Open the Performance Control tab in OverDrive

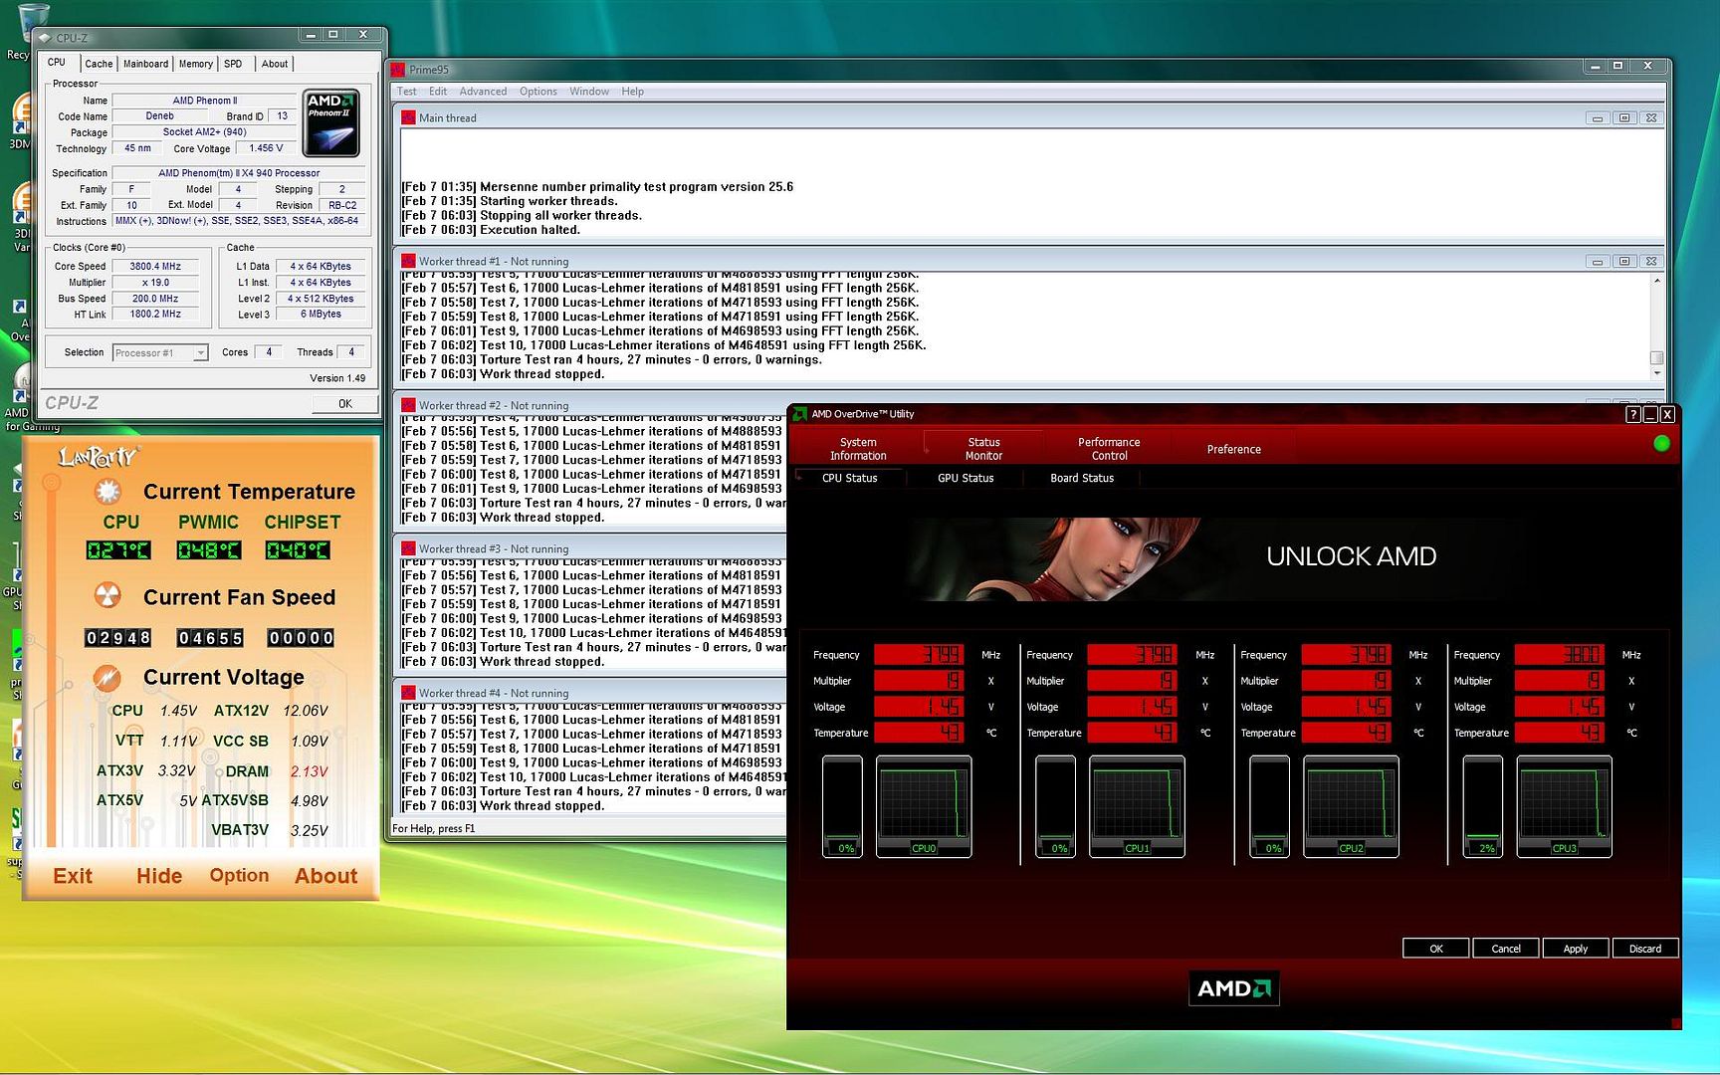click(1109, 449)
